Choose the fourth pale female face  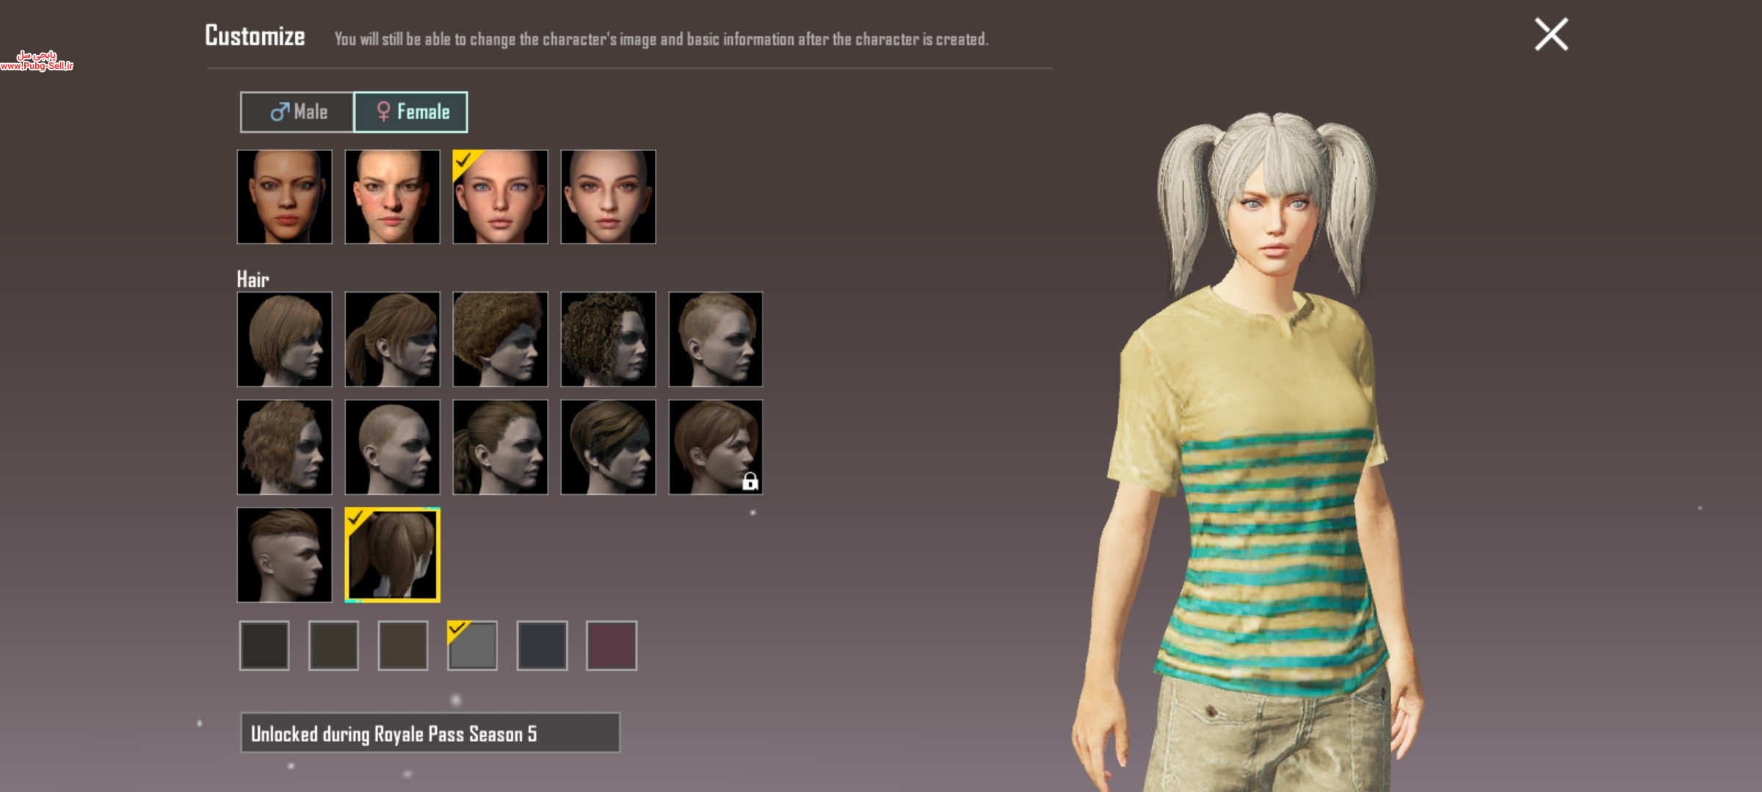tap(609, 197)
